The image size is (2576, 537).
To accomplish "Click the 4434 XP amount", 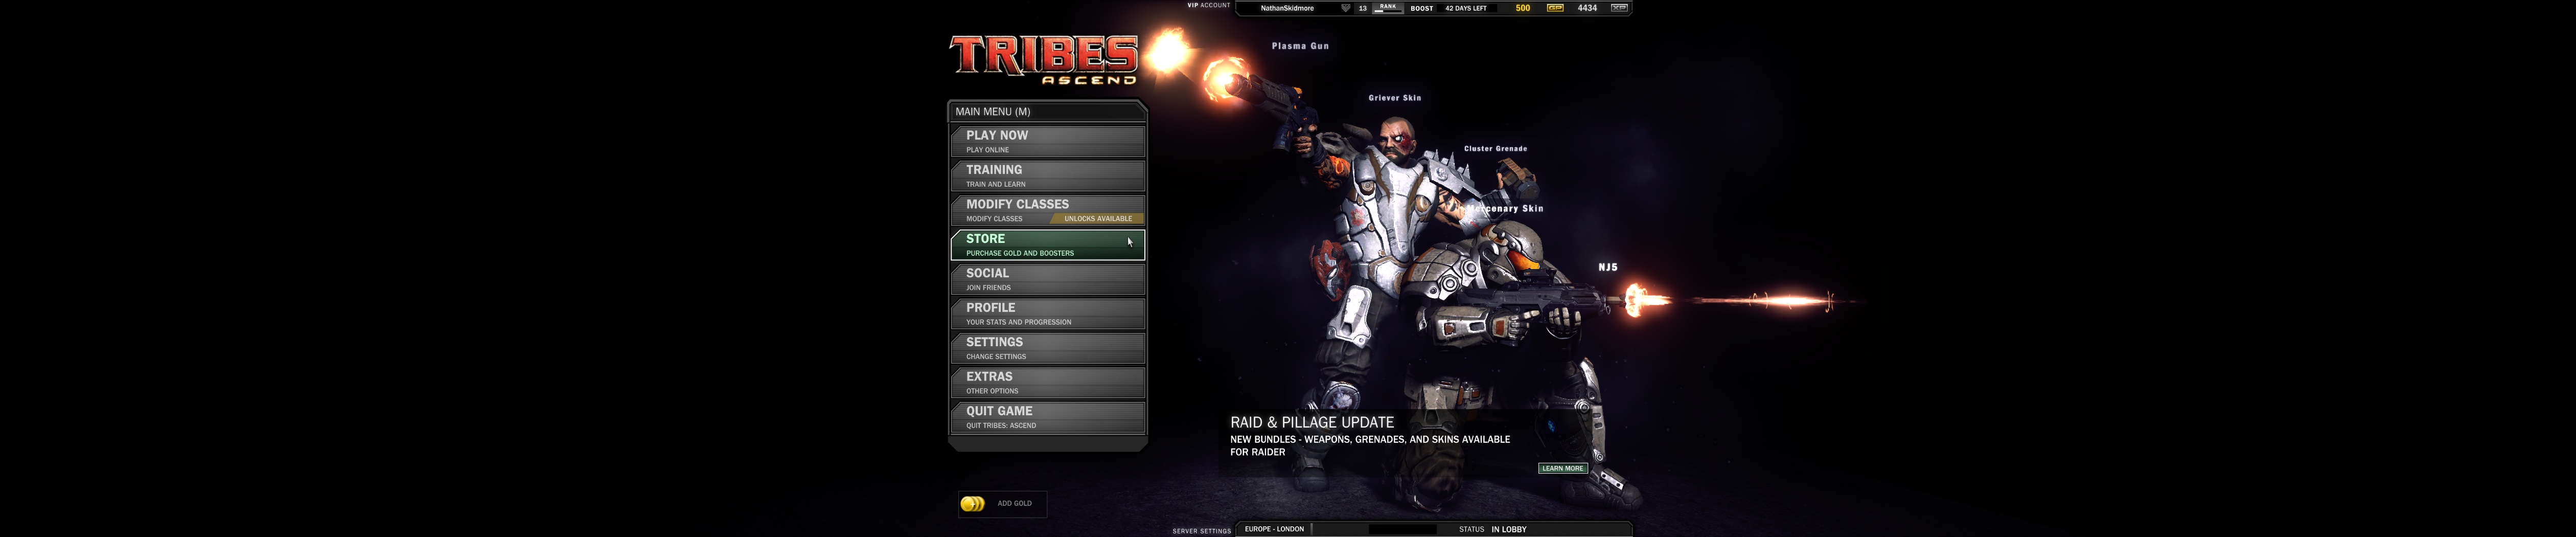I will point(1587,8).
